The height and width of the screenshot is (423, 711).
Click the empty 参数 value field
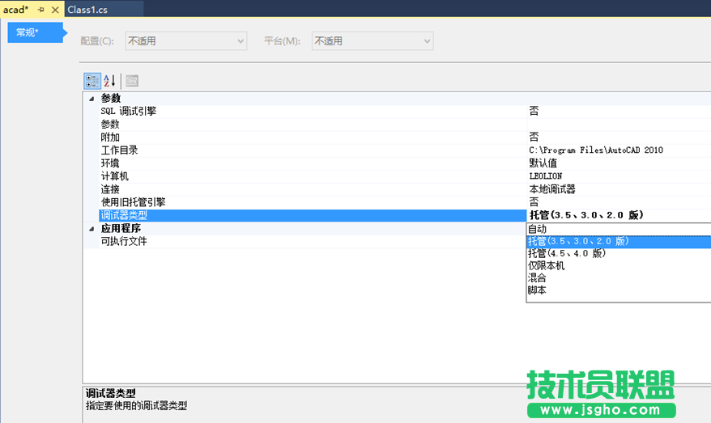(x=619, y=125)
